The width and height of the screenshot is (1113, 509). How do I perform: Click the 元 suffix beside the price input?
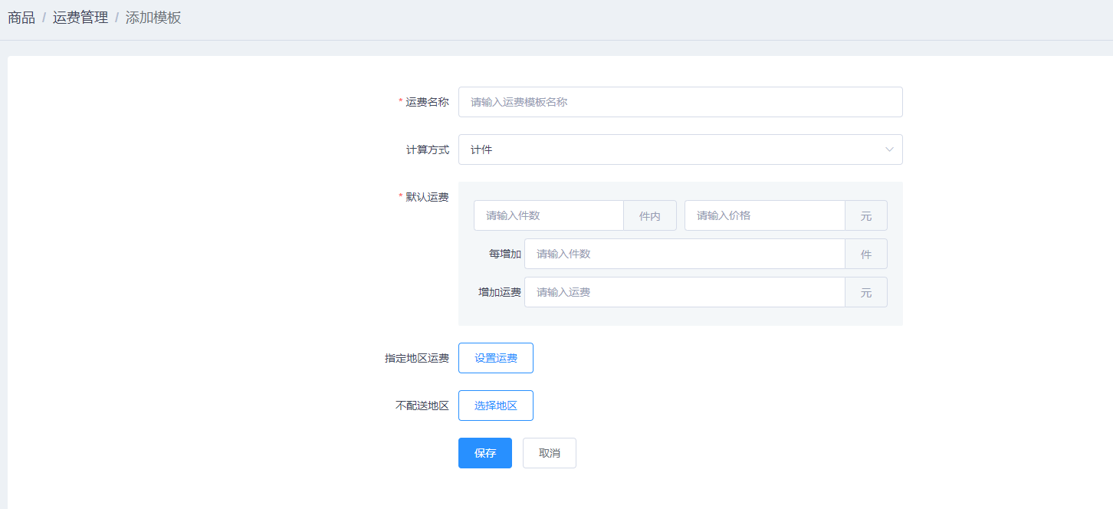pos(866,216)
